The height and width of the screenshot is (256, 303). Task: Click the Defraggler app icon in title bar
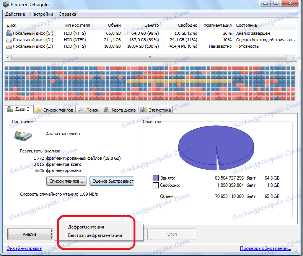click(6, 5)
